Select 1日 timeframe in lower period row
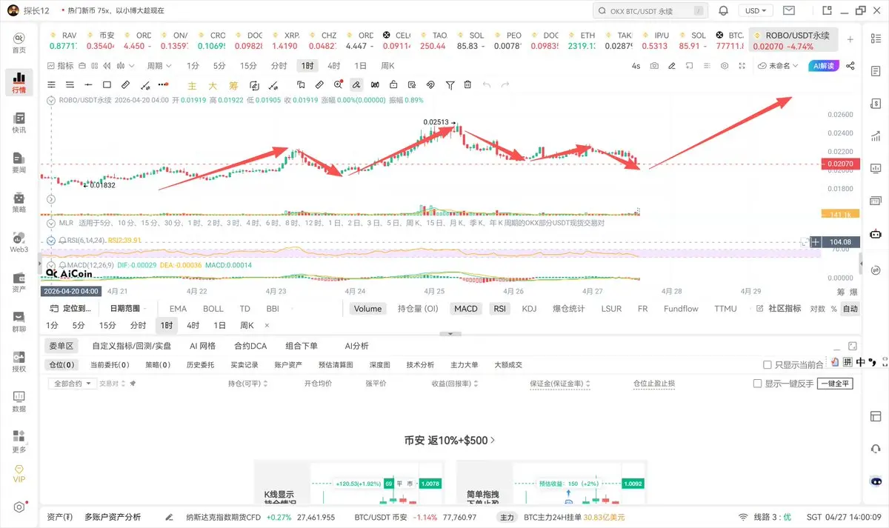This screenshot has width=889, height=528. [219, 325]
